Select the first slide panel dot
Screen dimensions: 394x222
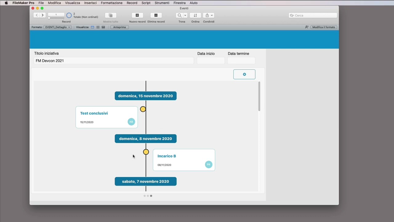click(145, 196)
